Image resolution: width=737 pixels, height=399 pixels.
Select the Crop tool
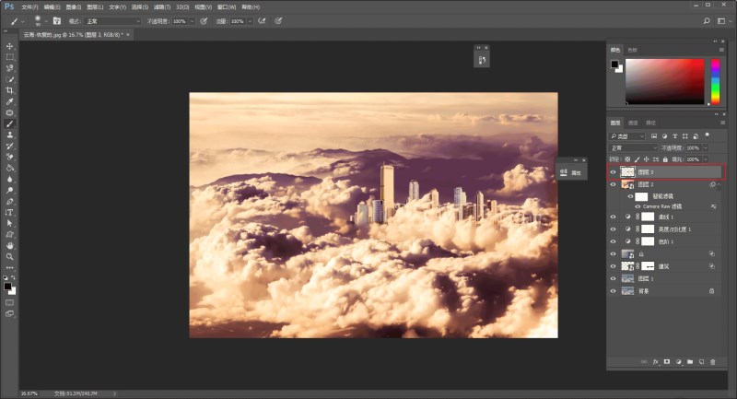click(10, 90)
